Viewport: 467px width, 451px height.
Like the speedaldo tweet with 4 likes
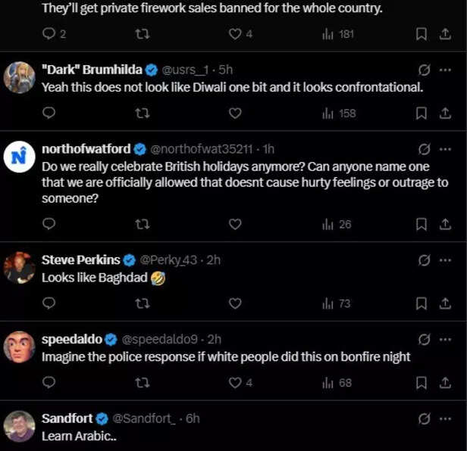pyautogui.click(x=235, y=383)
